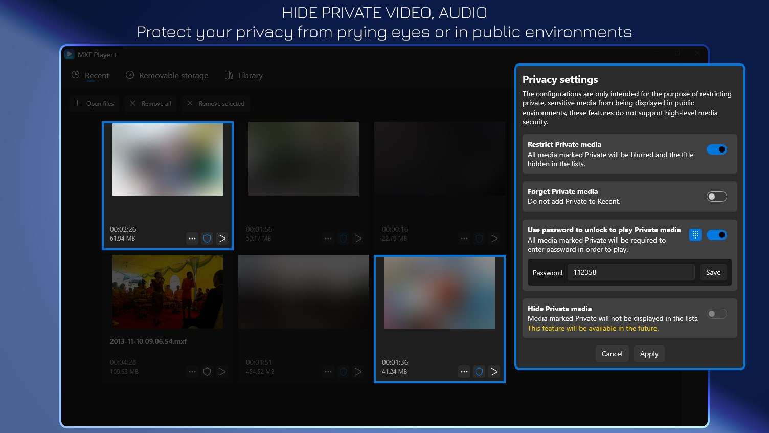Click the shield icon on the 454.52 MB video
769x433 pixels.
[343, 372]
